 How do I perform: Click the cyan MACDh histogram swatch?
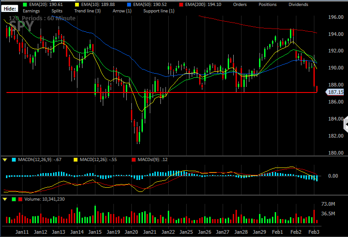pos(14,160)
